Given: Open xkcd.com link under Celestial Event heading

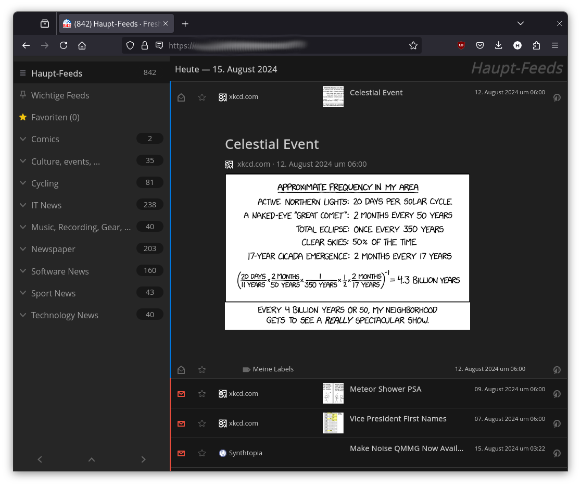Looking at the screenshot, I should [254, 164].
